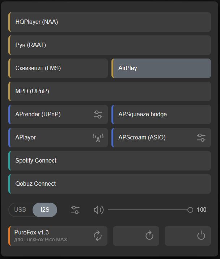The image size is (220, 259).
Task: Click the APlayer broadcast antenna icon
Action: click(x=98, y=138)
